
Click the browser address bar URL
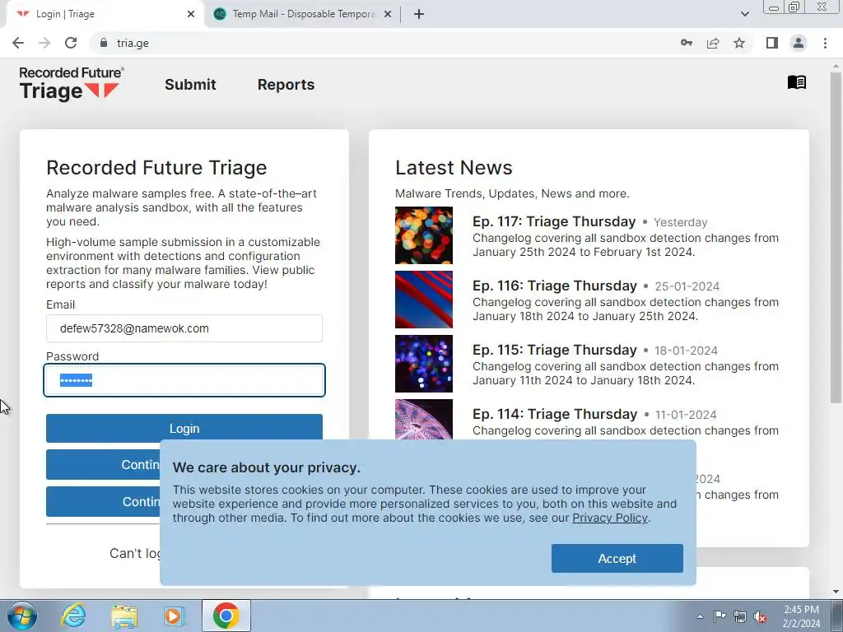133,43
